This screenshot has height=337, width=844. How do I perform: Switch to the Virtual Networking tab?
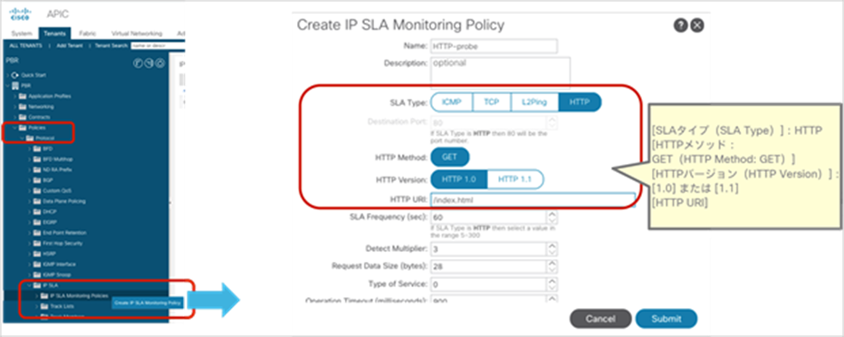click(x=136, y=34)
